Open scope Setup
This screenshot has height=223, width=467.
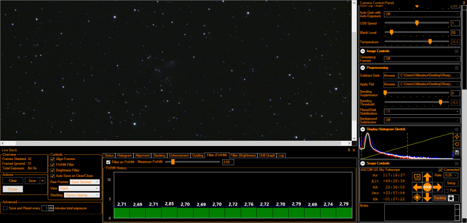(x=451, y=183)
